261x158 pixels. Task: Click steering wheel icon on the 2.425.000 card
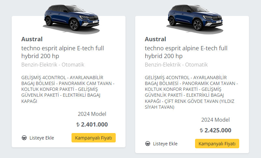tap(148, 143)
